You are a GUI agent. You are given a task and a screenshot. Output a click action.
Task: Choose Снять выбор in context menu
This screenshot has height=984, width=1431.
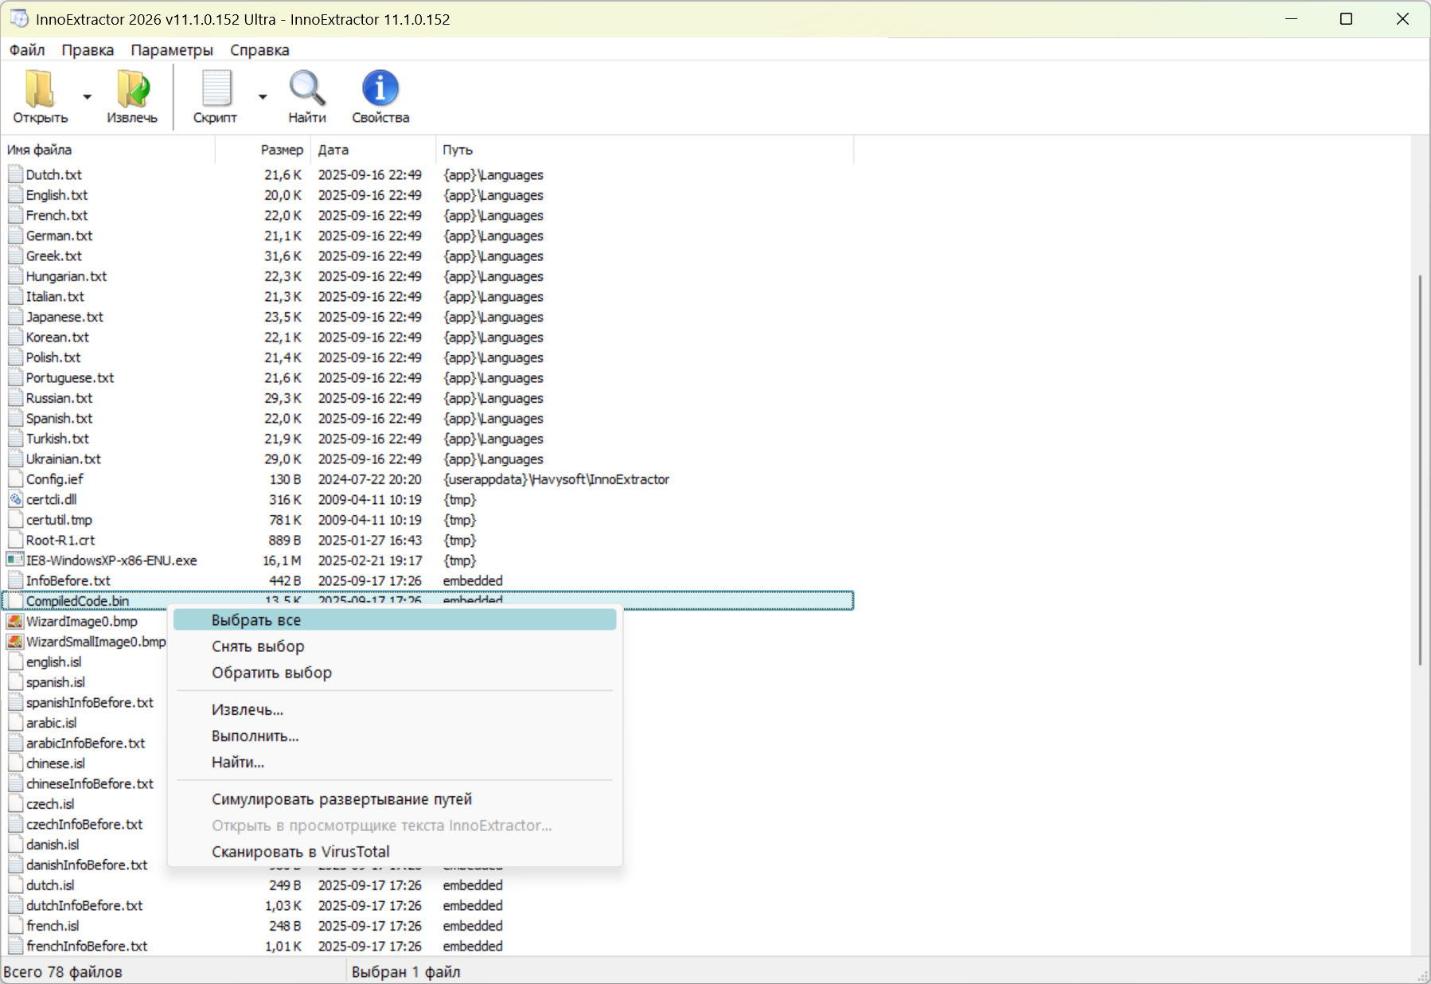point(395,646)
